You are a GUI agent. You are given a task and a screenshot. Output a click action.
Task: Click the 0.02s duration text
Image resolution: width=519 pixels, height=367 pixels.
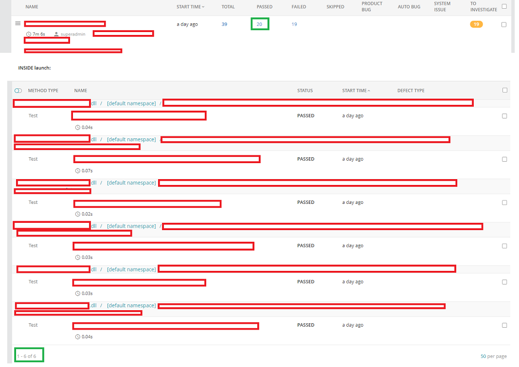[x=87, y=214]
